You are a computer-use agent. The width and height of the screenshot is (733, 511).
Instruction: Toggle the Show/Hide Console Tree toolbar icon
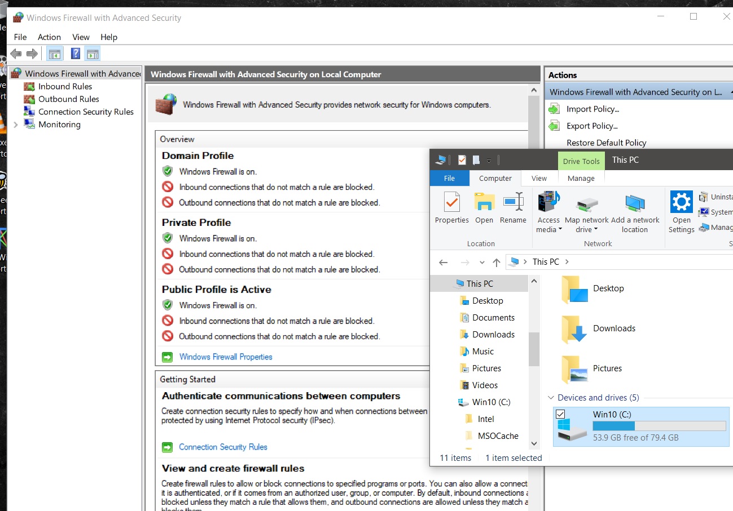point(55,54)
